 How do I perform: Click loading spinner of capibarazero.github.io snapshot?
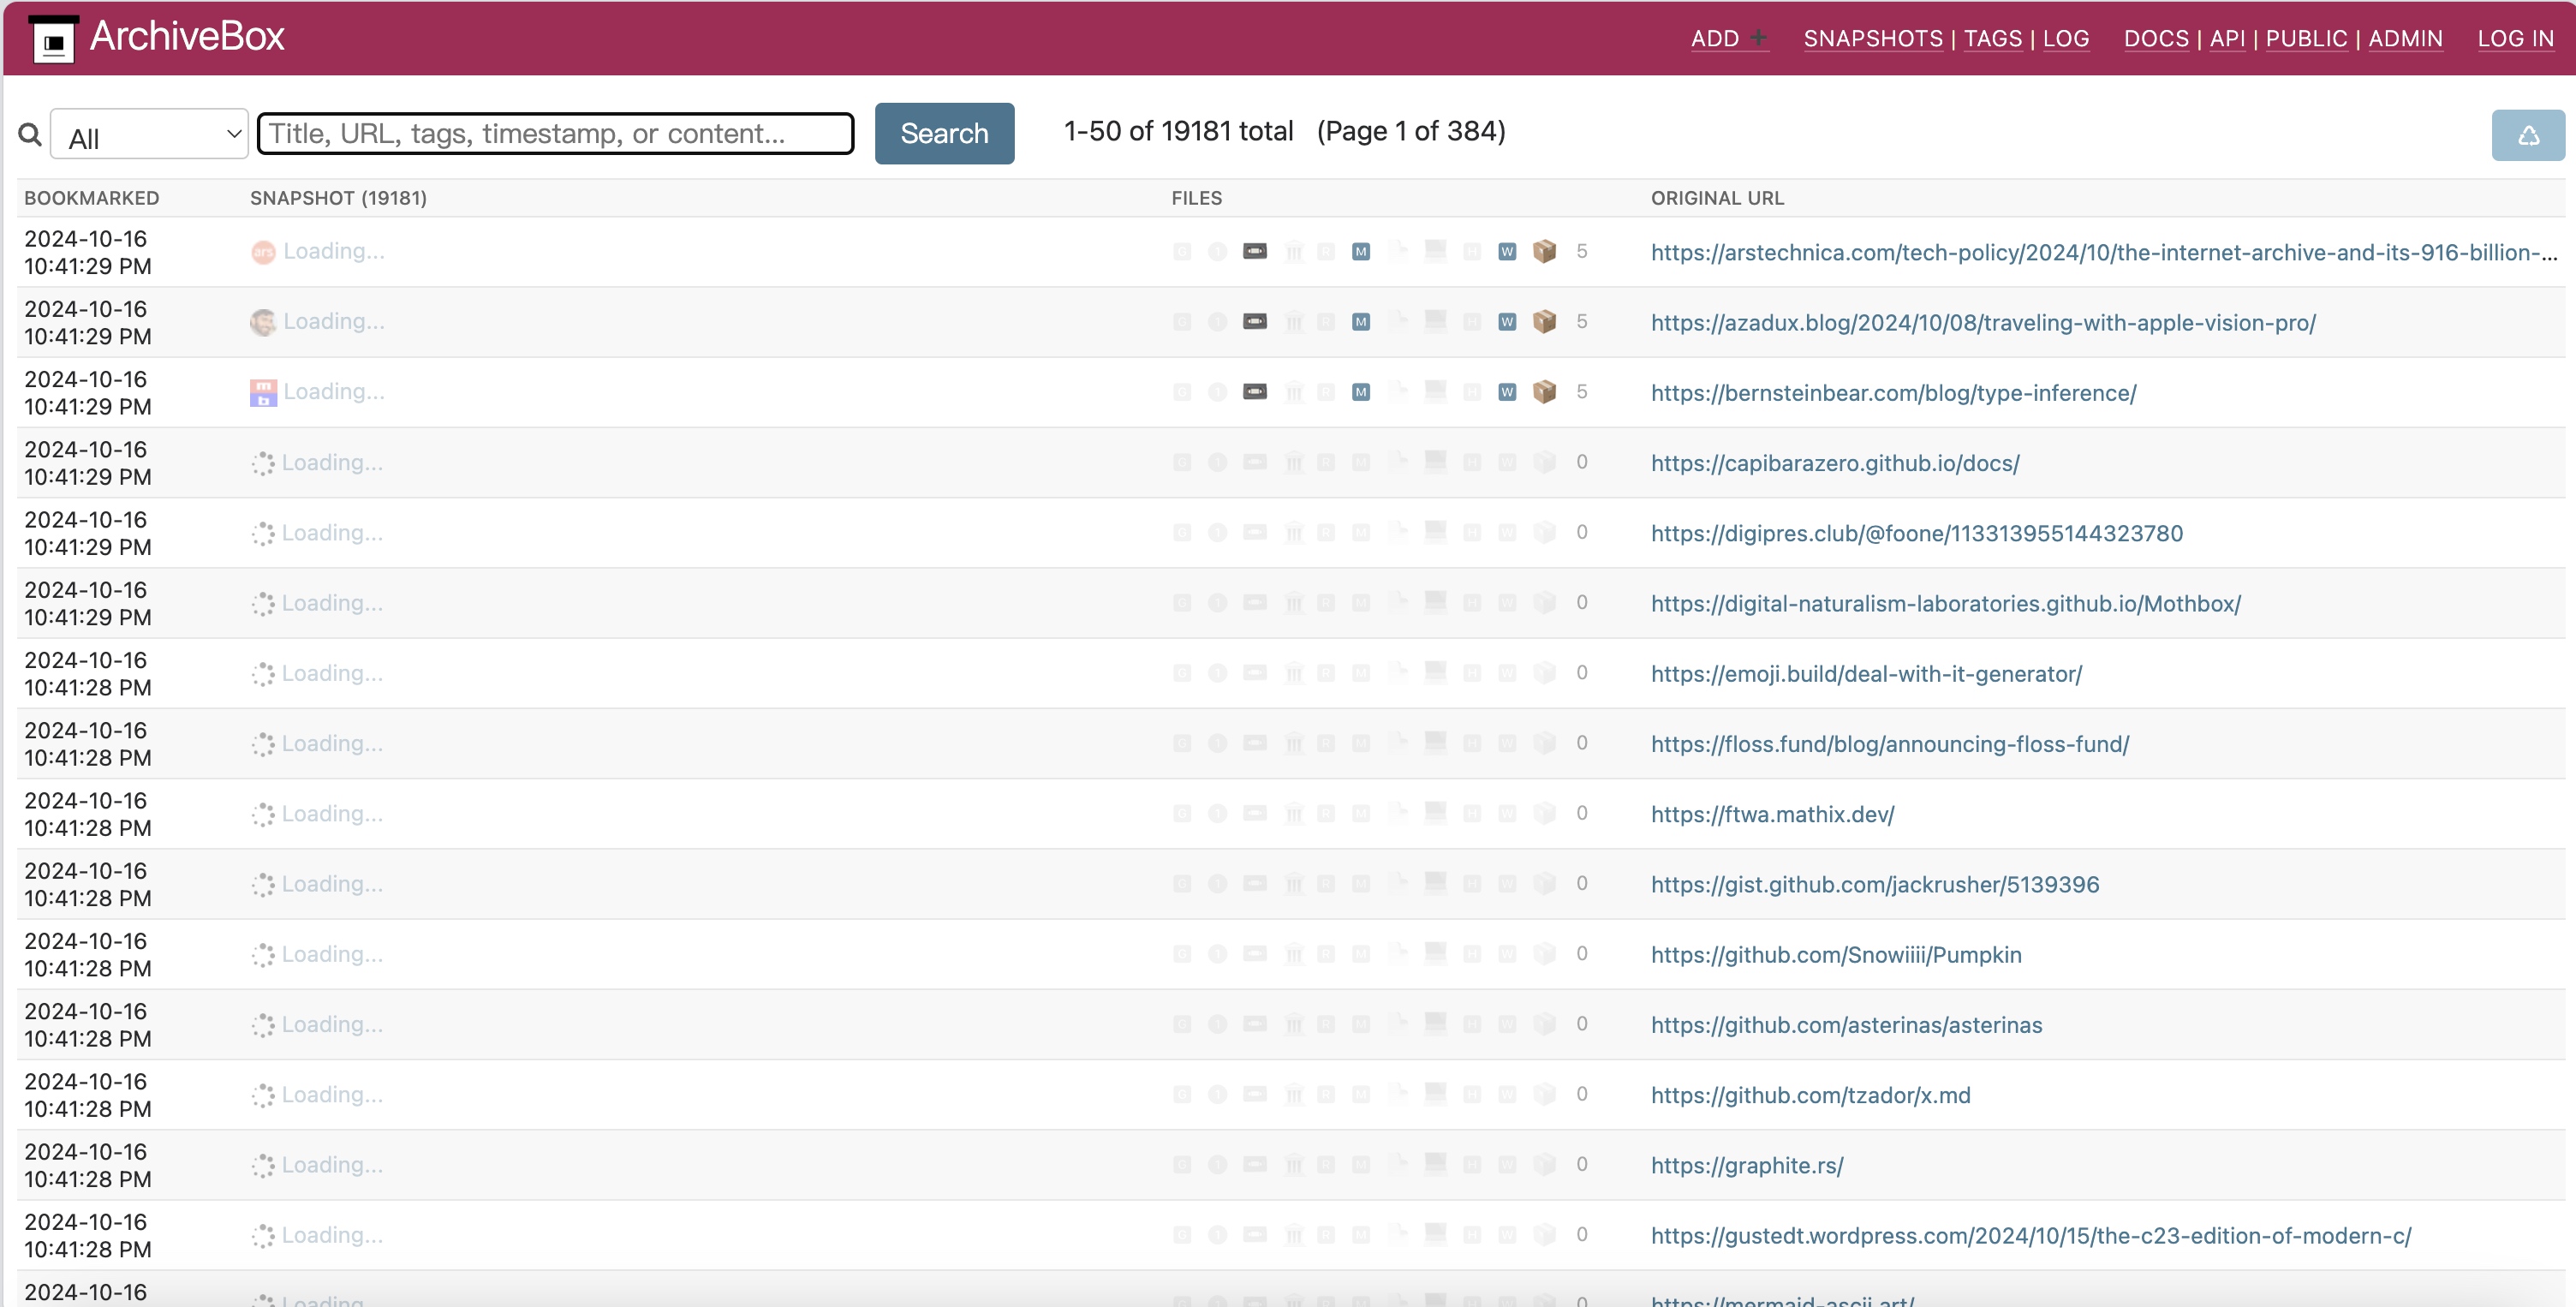pos(263,463)
